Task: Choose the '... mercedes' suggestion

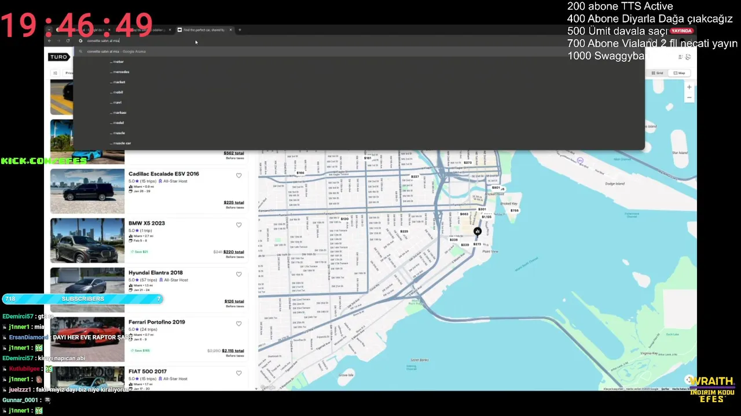Action: (x=359, y=72)
